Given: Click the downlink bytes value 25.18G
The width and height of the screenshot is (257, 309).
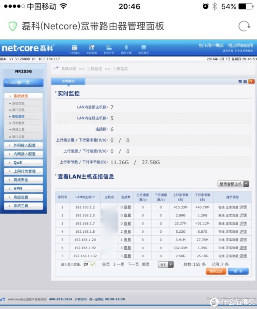Looking at the screenshot, I should click(x=203, y=256).
